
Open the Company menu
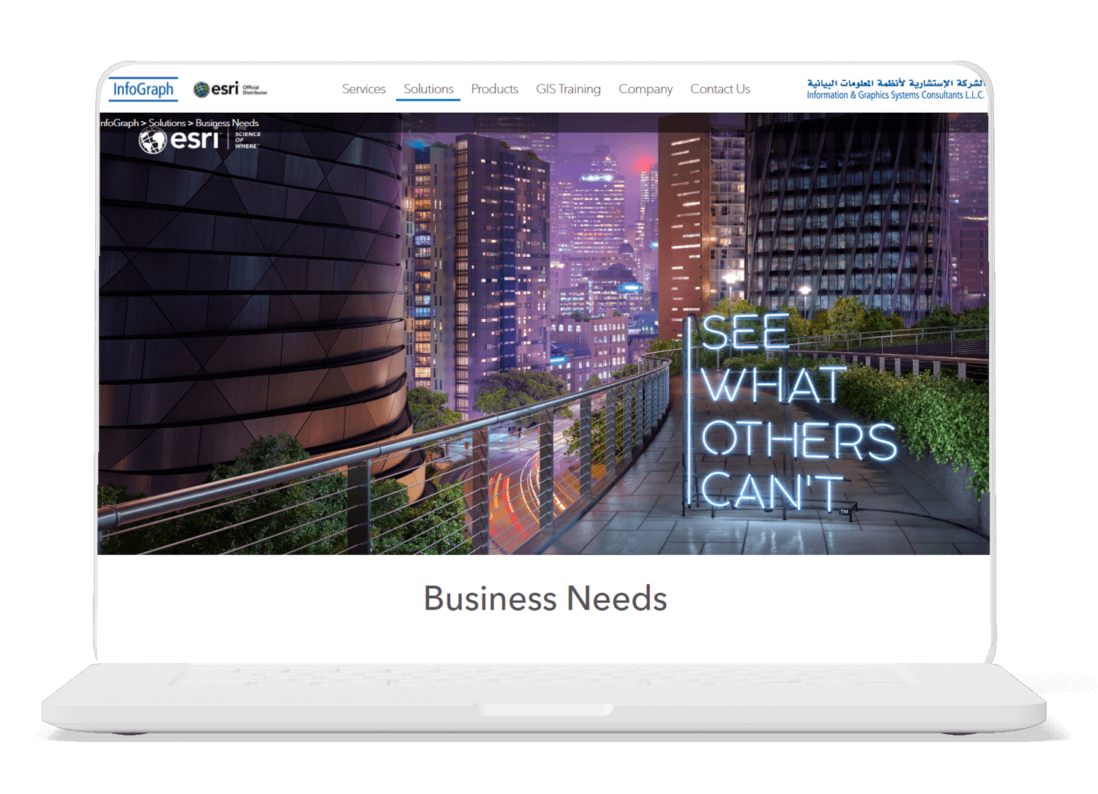(x=645, y=89)
